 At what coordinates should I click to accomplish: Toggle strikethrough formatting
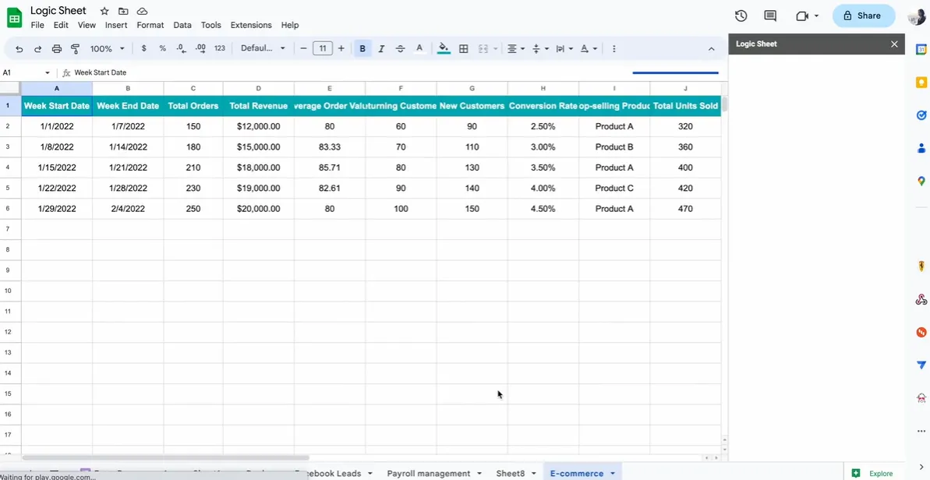pos(400,48)
